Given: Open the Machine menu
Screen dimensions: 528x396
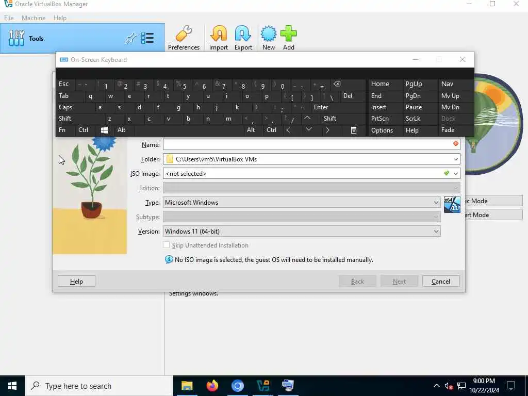Looking at the screenshot, I should coord(34,18).
